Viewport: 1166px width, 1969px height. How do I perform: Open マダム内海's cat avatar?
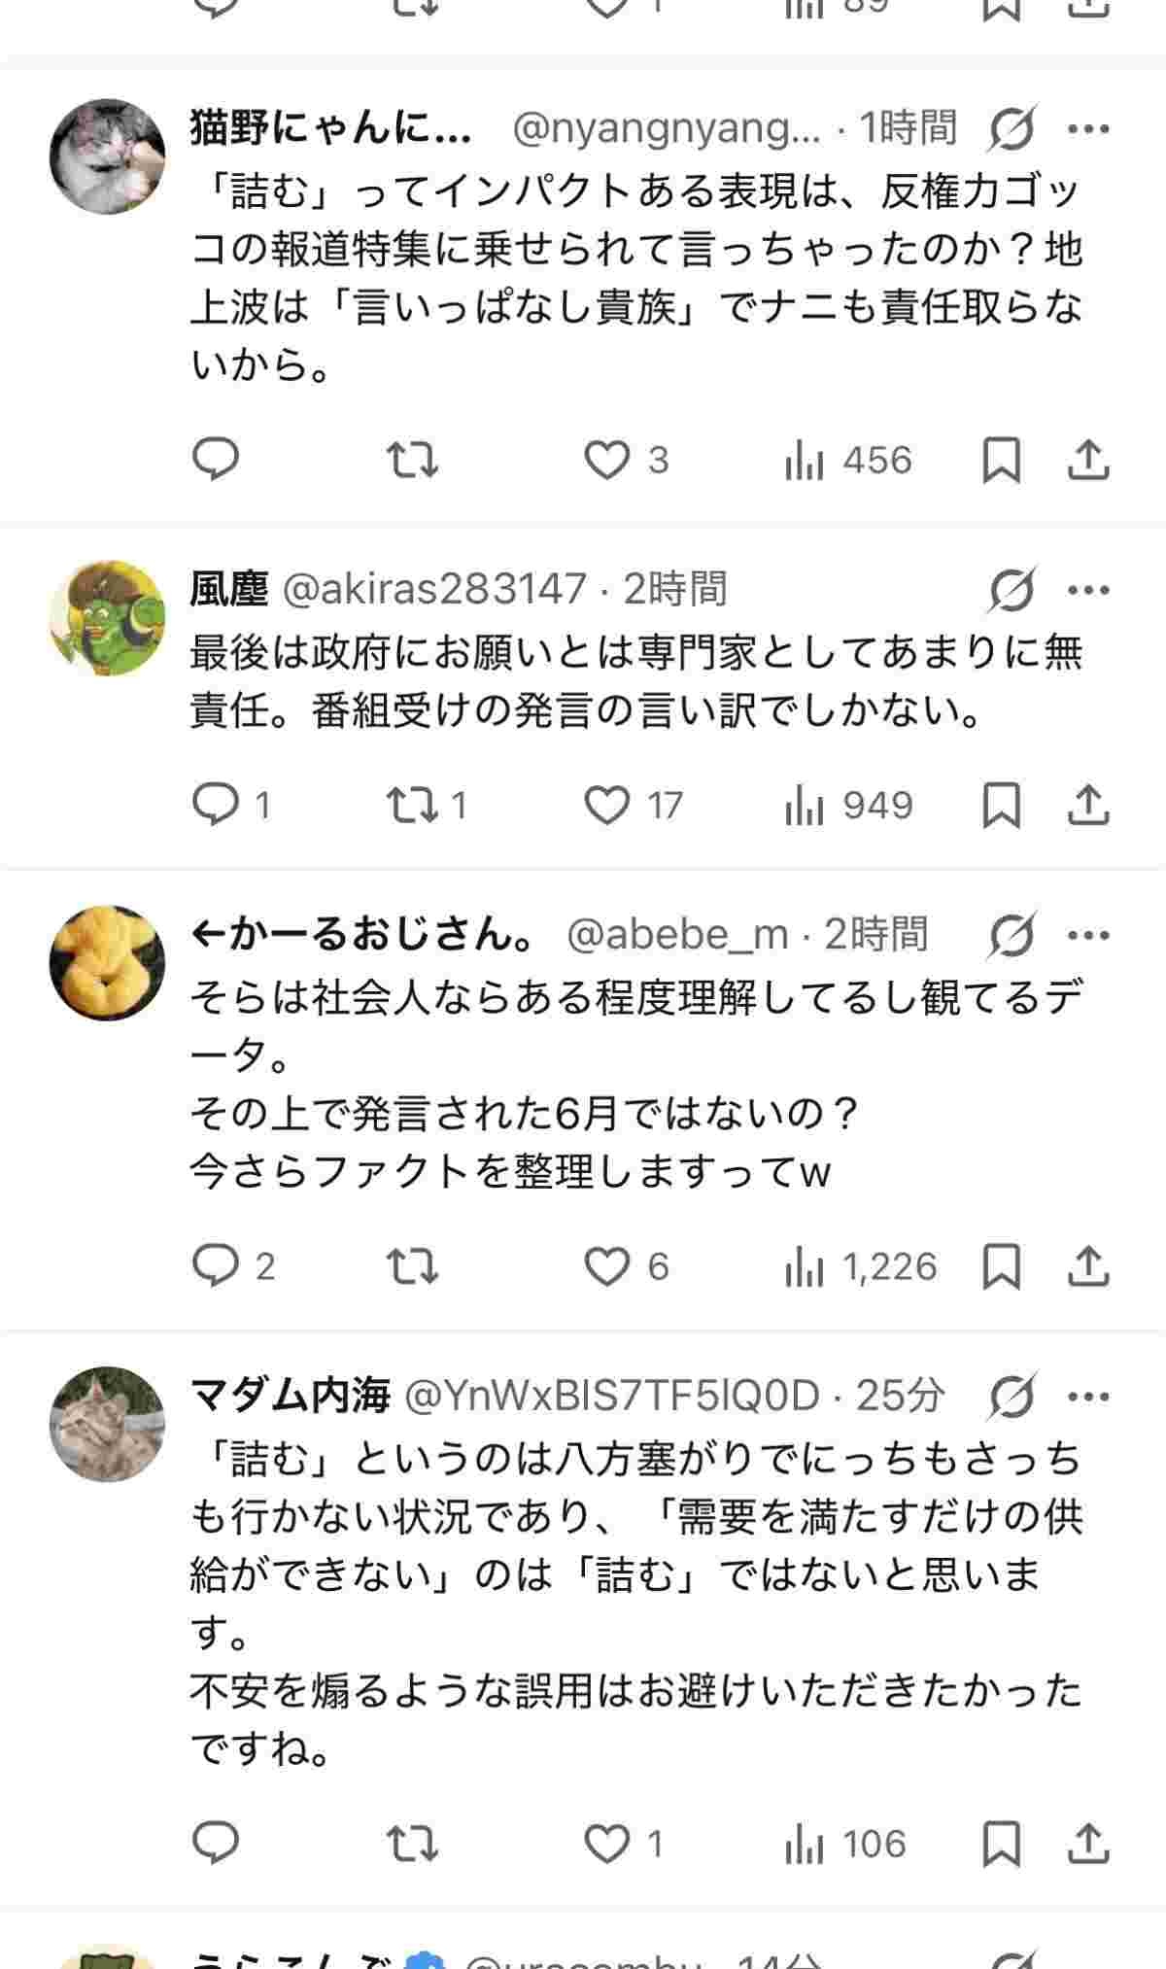coord(107,1424)
